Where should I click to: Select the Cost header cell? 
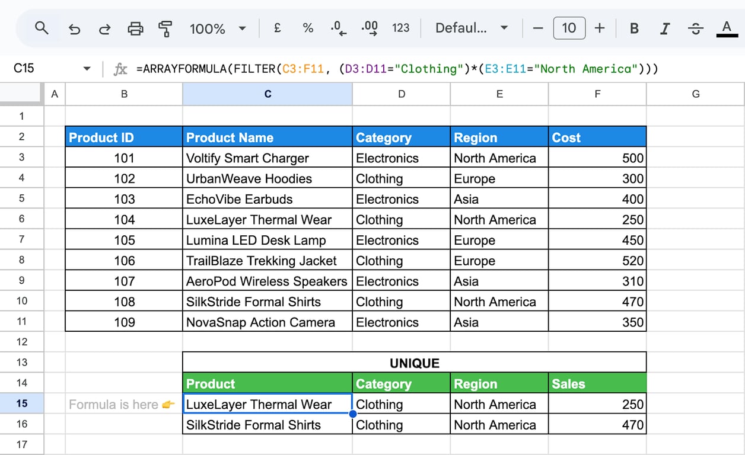597,137
